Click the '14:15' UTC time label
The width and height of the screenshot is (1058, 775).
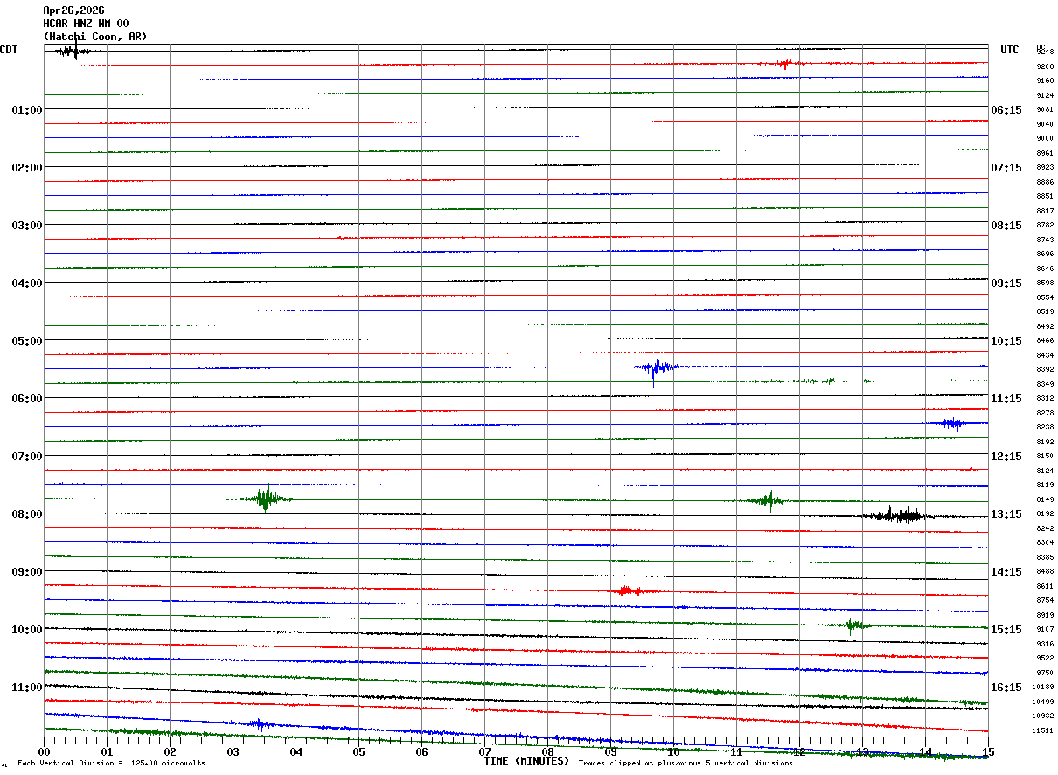pos(1006,572)
